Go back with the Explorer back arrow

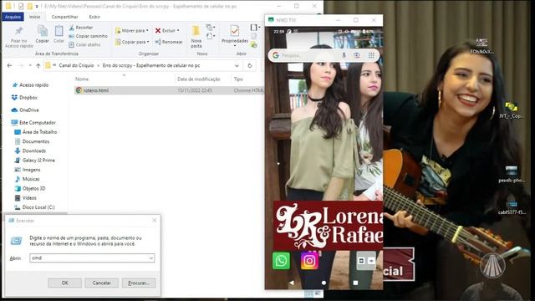click(x=9, y=65)
